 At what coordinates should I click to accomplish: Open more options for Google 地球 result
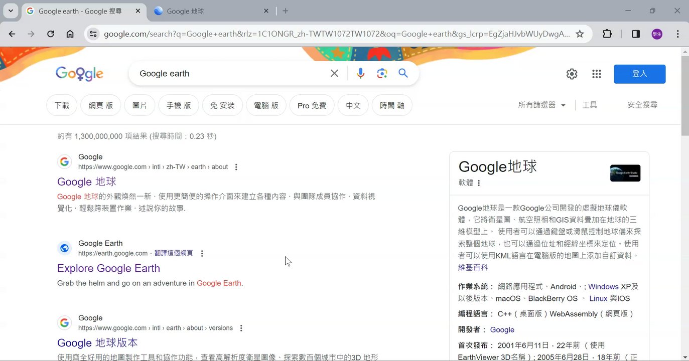[x=236, y=167]
